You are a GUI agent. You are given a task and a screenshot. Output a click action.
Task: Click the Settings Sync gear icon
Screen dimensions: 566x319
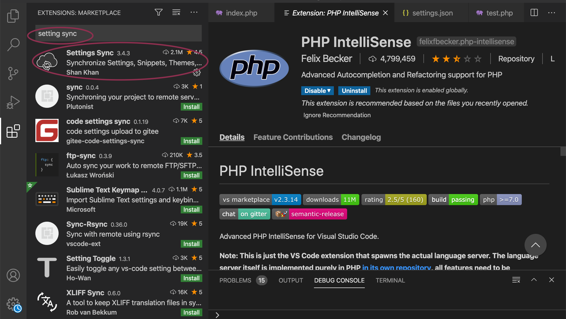coord(197,73)
